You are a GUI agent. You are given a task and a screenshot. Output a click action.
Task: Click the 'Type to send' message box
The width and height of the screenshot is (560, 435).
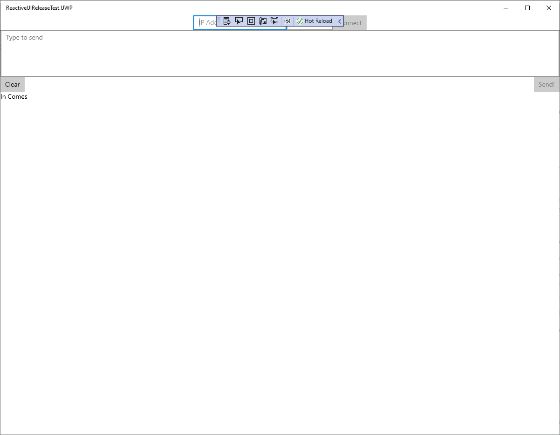coord(280,54)
